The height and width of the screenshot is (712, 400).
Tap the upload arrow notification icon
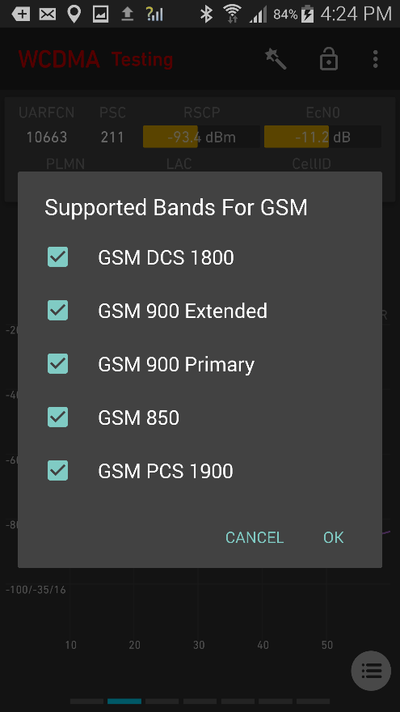point(128,14)
